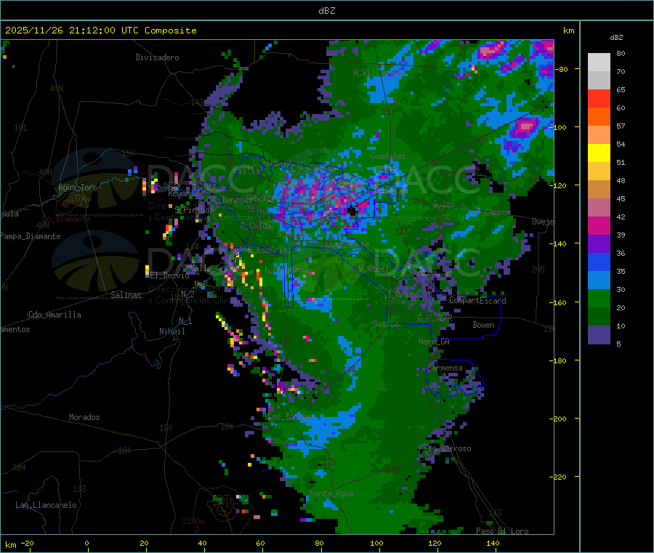Click the km unit label at top right
Image resolution: width=654 pixels, height=553 pixels.
(569, 31)
